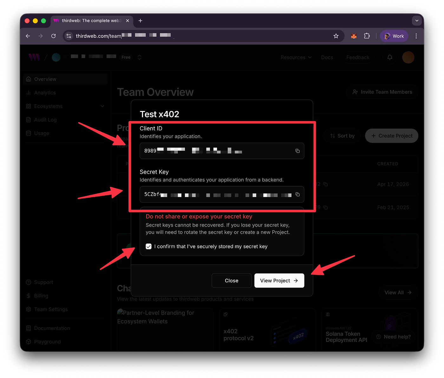Go forward with the browser forward arrow
This screenshot has height=378, width=444.
tap(41, 36)
